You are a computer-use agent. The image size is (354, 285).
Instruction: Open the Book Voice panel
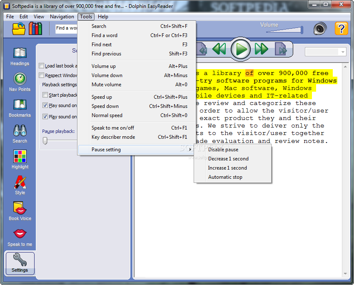[20, 211]
